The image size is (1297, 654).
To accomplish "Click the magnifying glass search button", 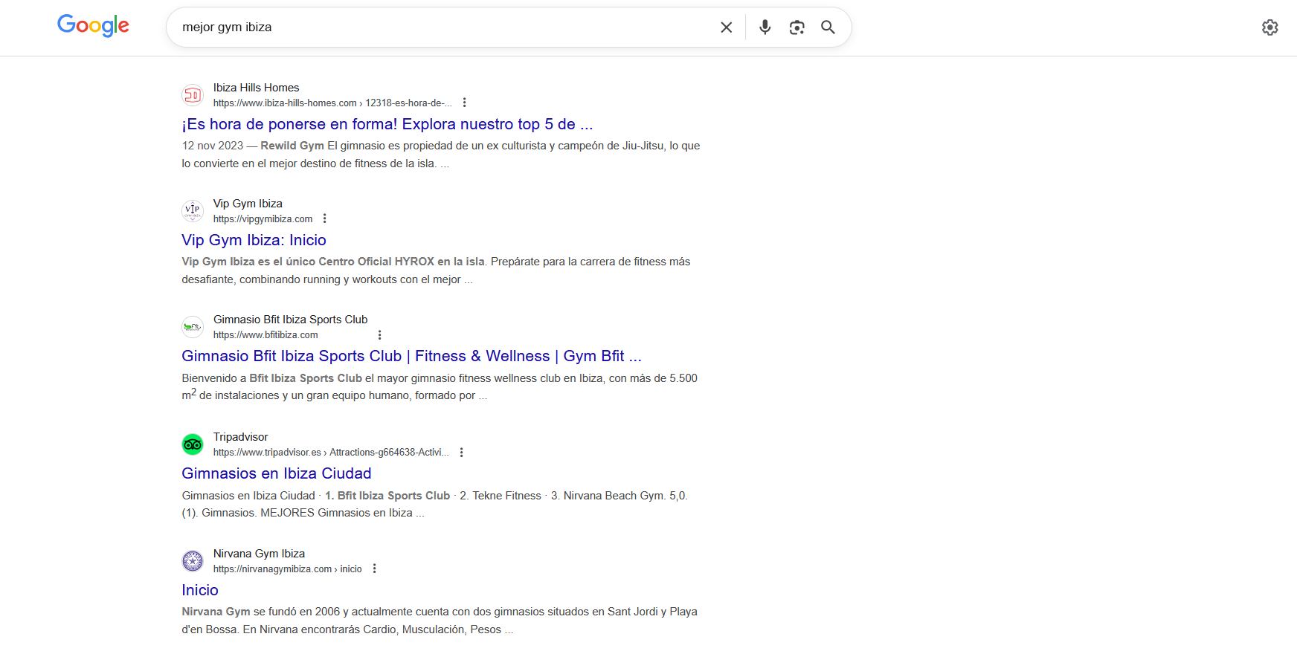I will [828, 27].
